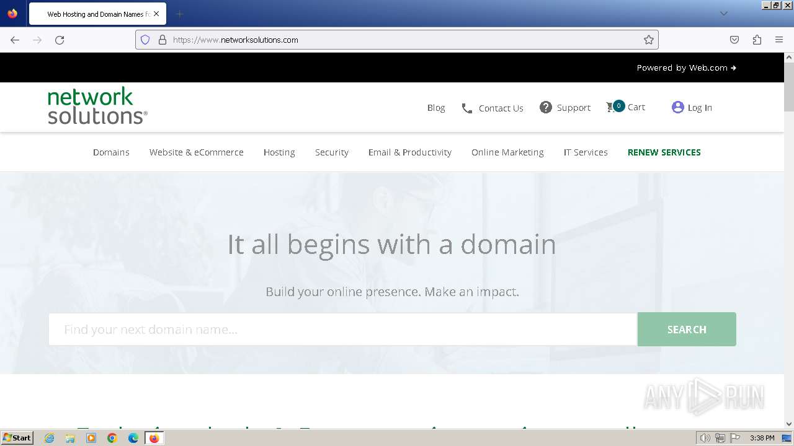Screen dimensions: 794x446
Task: Open the Security menu
Action: [332, 152]
